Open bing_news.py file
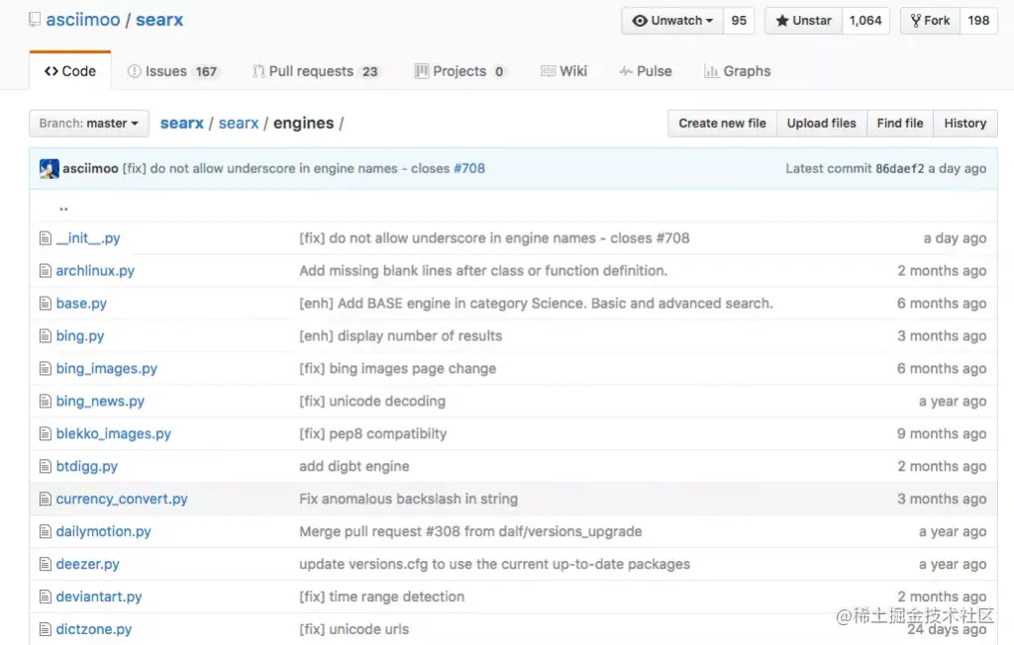Screen dimensions: 1014x645 pos(100,402)
